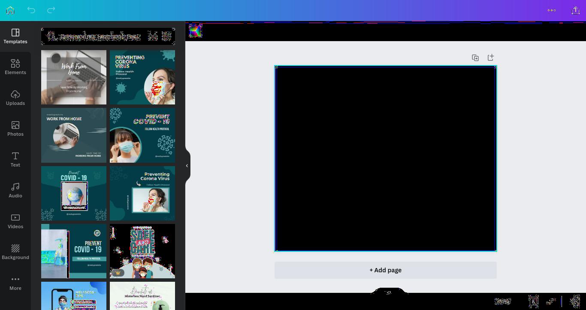Open the Audio tab
586x310 pixels.
tap(15, 191)
